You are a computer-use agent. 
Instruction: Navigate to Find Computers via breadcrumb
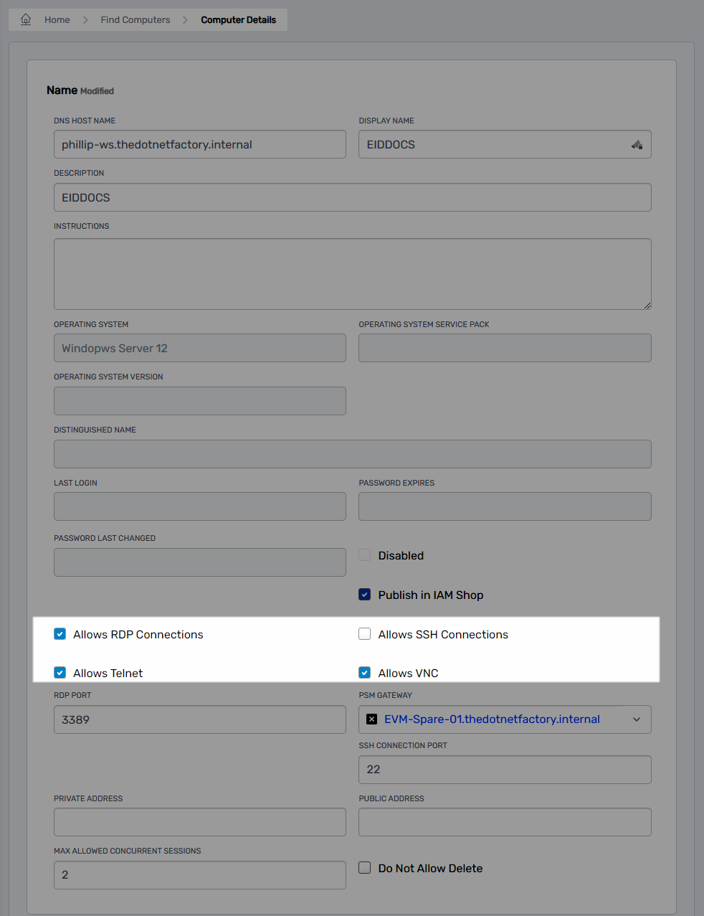135,19
